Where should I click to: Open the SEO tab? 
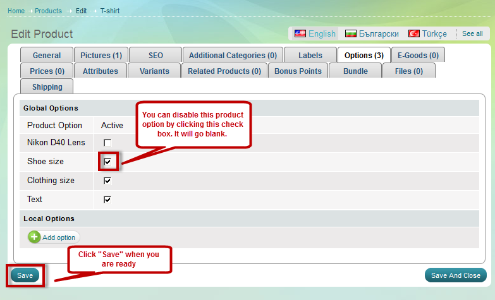156,56
